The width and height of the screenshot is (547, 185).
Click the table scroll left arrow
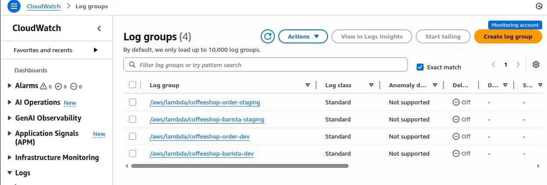click(127, 166)
